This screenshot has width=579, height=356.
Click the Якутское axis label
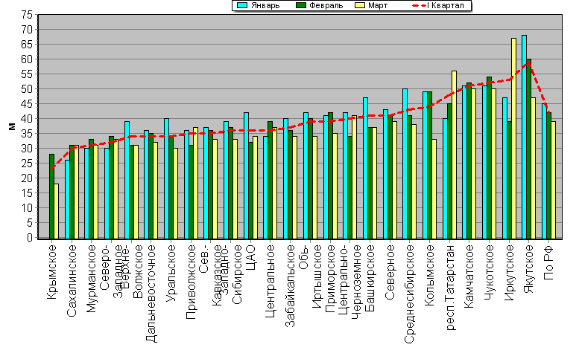pyautogui.click(x=529, y=268)
